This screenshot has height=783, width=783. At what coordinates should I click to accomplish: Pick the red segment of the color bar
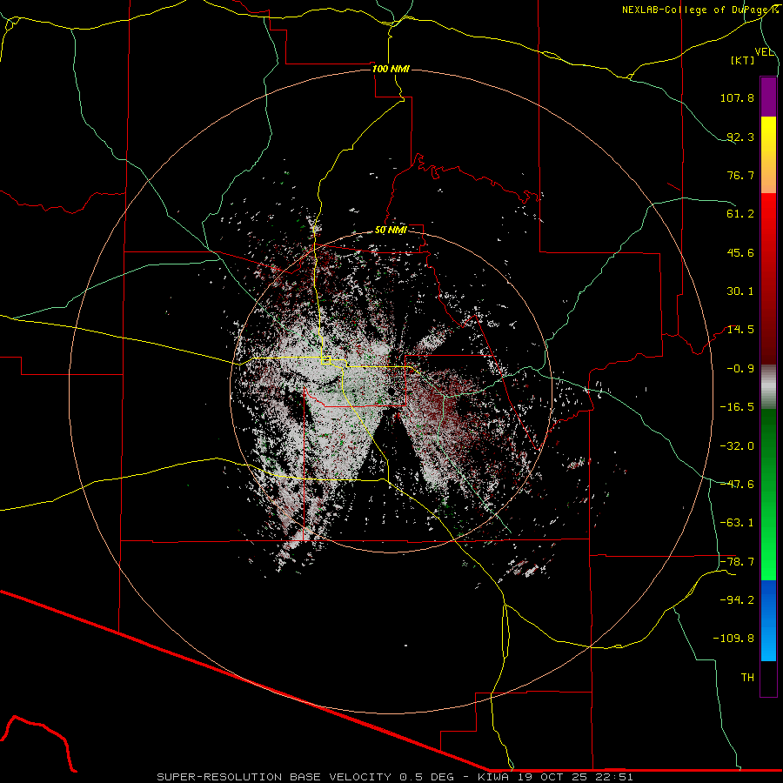tap(768, 278)
